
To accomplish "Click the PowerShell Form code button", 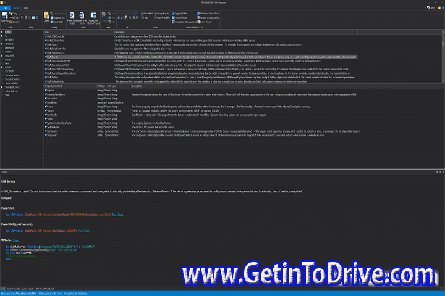I will coord(82,18).
